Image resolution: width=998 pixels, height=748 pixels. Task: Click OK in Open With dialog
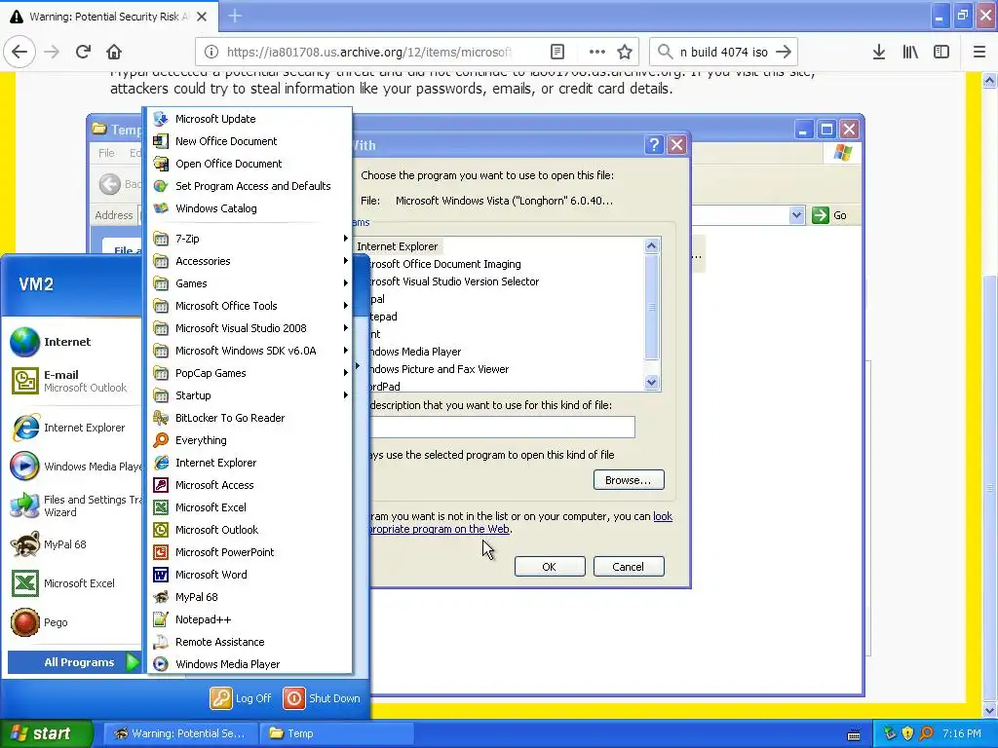(550, 567)
